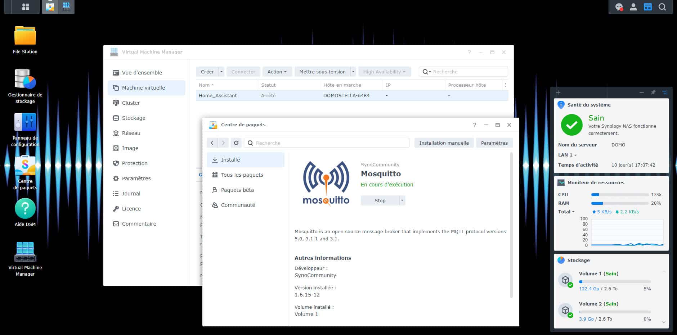
Task: Open Protection section in VM Manager
Action: [x=147, y=163]
